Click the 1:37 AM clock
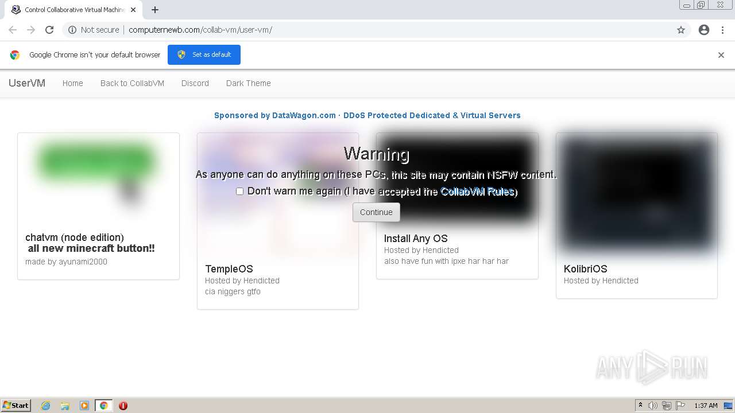Screen dimensions: 735x413 706,406
